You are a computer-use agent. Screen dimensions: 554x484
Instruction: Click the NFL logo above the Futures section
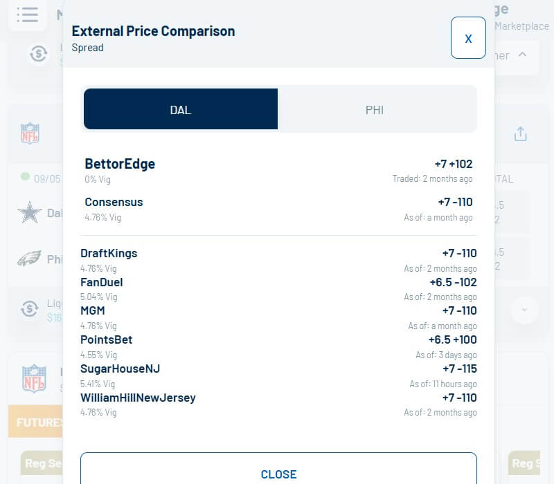point(33,379)
